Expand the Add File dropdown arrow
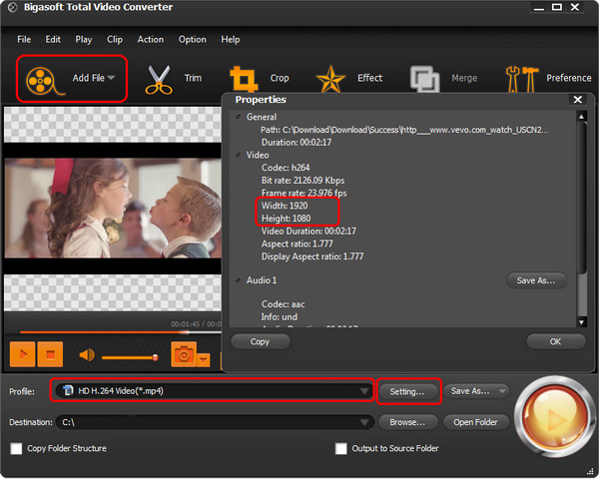The image size is (599, 479). coord(111,78)
